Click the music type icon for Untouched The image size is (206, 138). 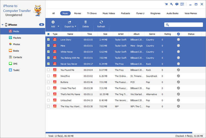(55, 100)
